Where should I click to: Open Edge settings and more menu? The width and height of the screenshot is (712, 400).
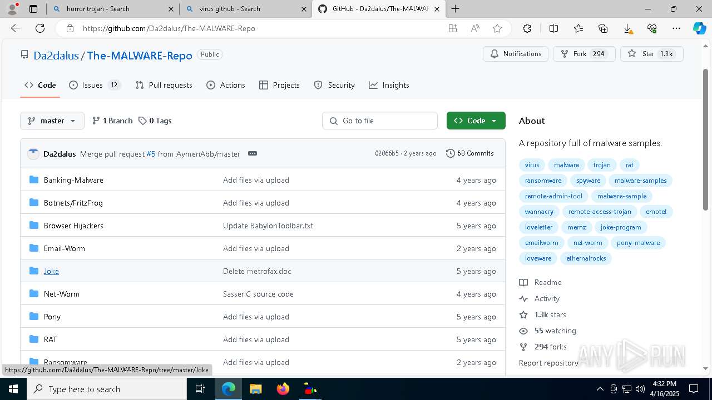676,28
